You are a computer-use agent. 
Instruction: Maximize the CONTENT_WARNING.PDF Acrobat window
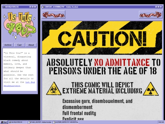(159, 7)
